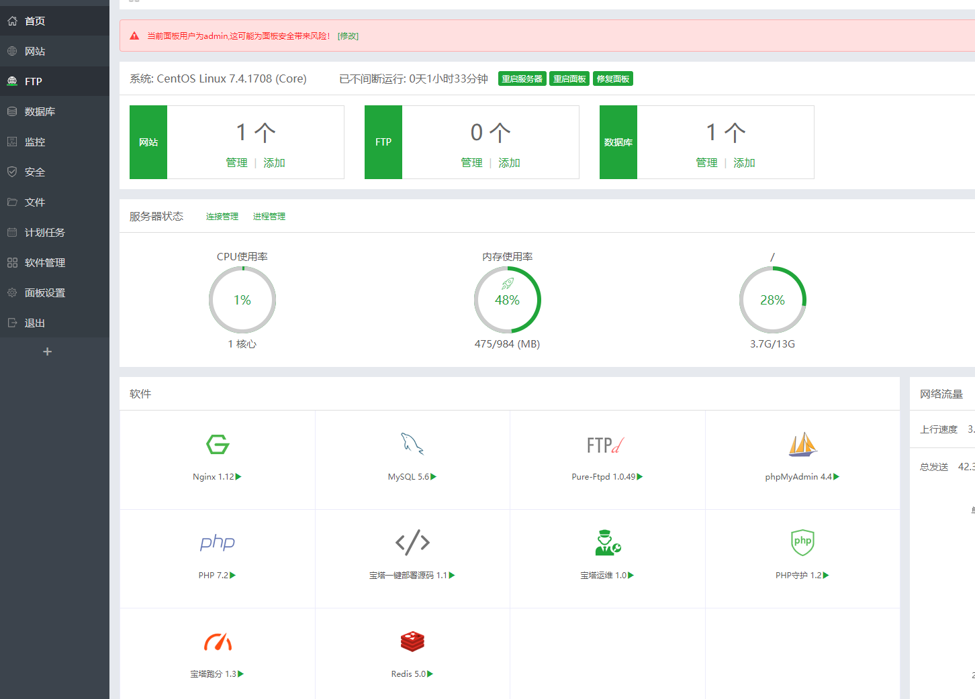Click the plus icon under the sidebar menu

47,352
